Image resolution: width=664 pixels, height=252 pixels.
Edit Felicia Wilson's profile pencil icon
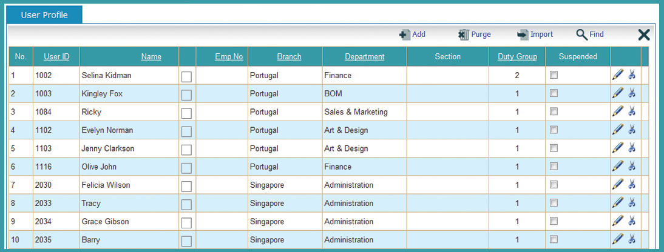[x=618, y=184]
